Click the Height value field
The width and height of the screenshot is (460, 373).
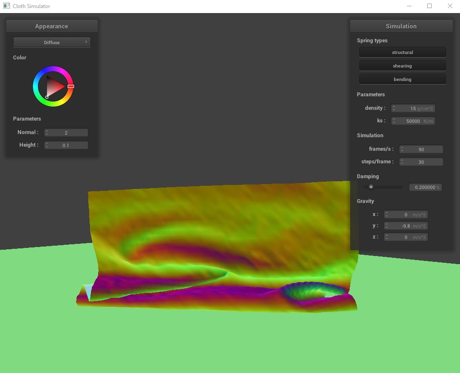66,145
